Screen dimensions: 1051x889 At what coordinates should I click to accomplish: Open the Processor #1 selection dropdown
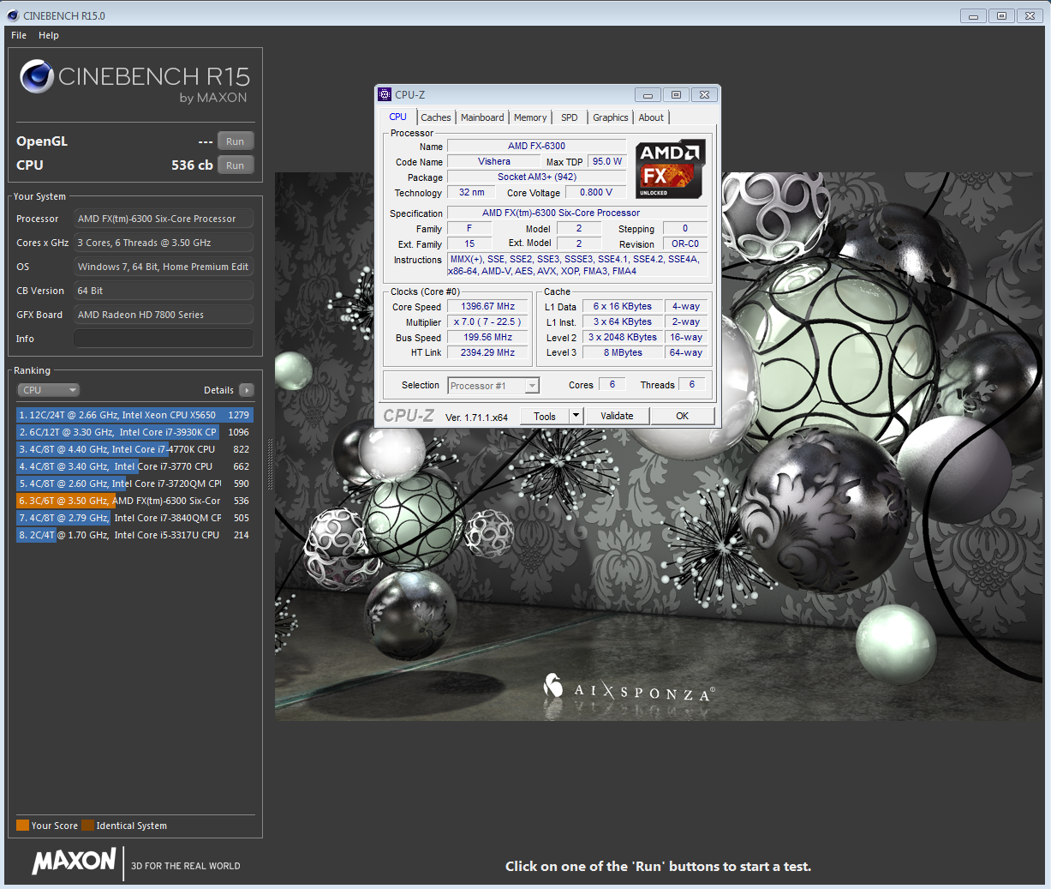493,386
